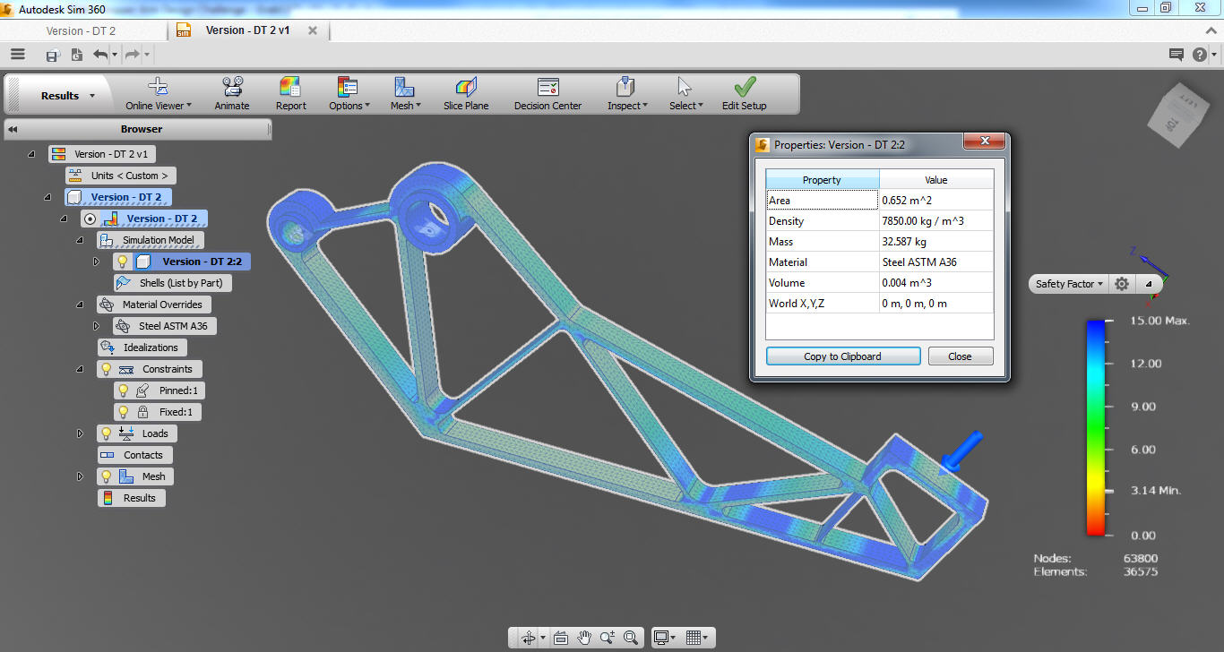Open the Inspect tool
This screenshot has width=1224, height=652.
[627, 93]
